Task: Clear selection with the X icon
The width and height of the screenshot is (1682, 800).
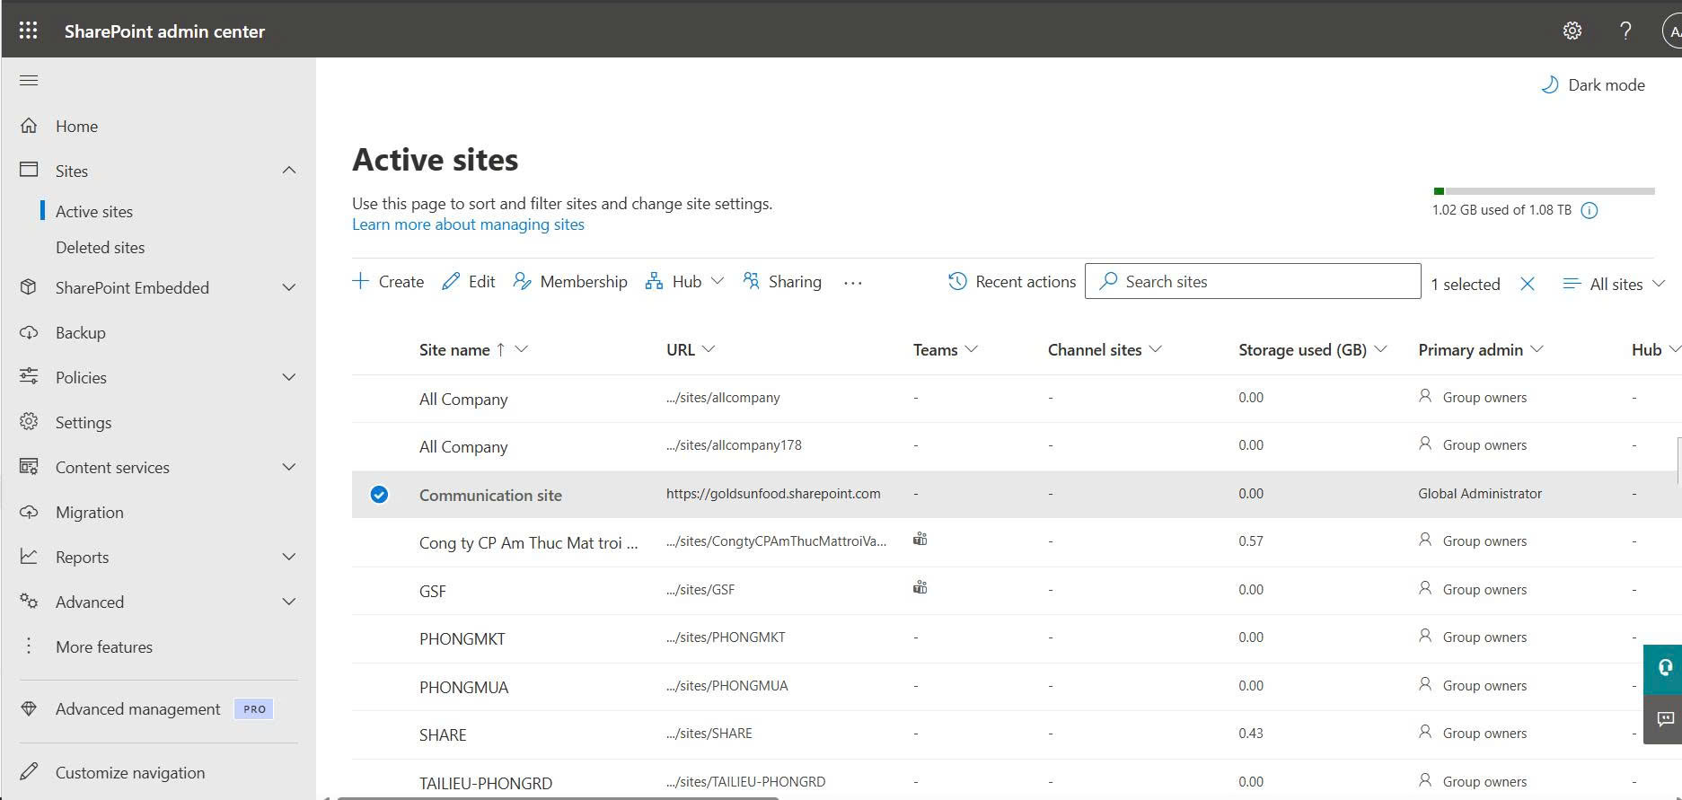Action: (1527, 284)
